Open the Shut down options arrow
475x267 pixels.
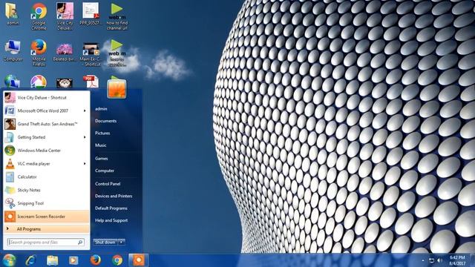click(x=121, y=243)
